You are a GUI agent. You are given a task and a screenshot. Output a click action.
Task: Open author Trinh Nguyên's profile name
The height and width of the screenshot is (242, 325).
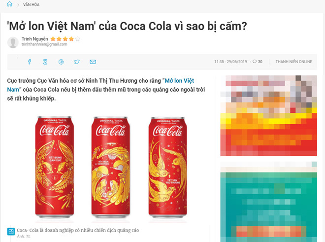click(x=34, y=39)
